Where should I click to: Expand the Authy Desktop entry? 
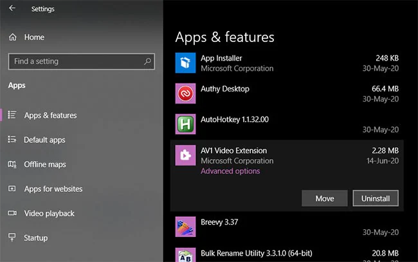(287, 93)
